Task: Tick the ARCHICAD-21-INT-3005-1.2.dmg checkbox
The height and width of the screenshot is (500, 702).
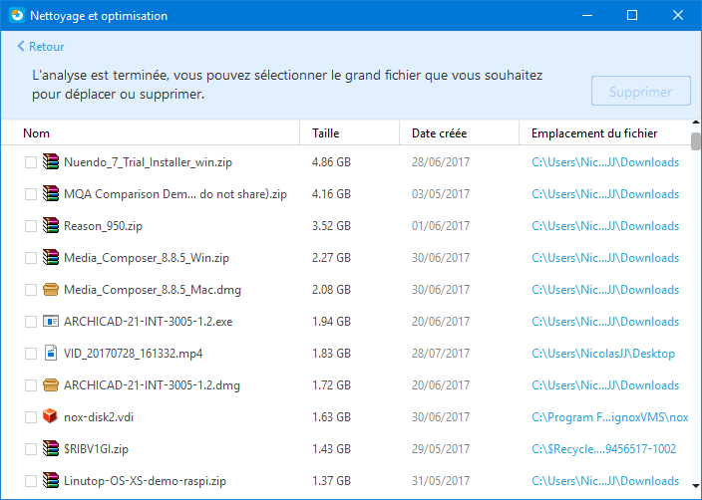Action: (x=31, y=385)
